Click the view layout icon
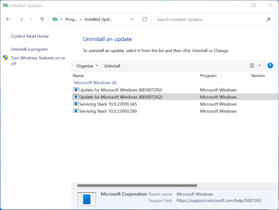The width and height of the screenshot is (279, 210). coord(252,66)
